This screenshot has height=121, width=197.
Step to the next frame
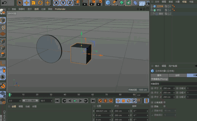coord(80,101)
